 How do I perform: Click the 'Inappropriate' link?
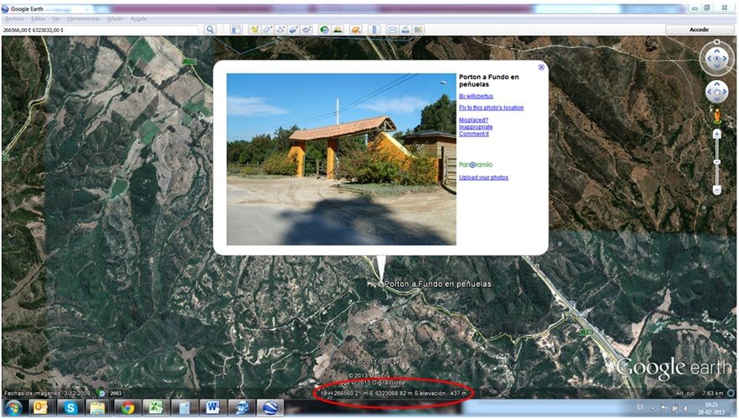476,127
